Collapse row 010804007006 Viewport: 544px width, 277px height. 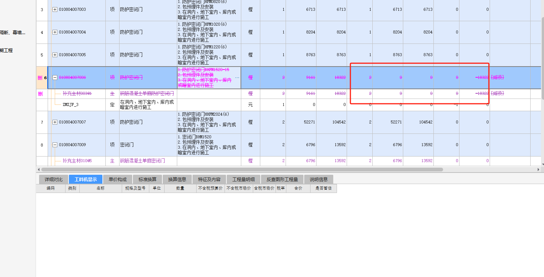point(55,78)
